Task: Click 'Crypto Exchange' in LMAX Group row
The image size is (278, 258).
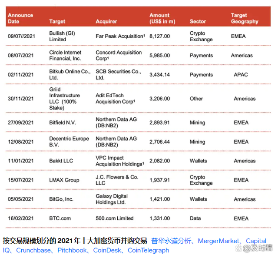Action: click(x=201, y=180)
